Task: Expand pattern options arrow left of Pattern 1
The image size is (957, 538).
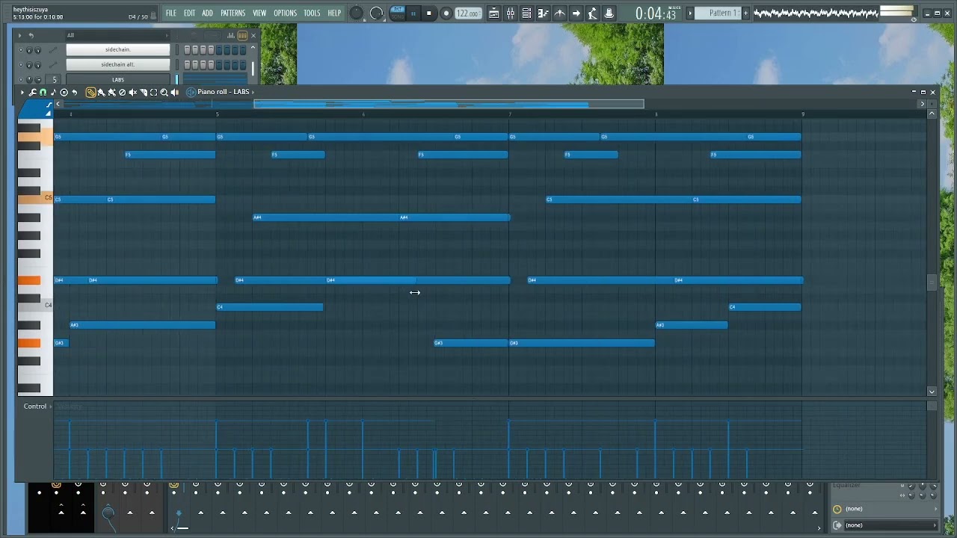Action: (x=690, y=13)
